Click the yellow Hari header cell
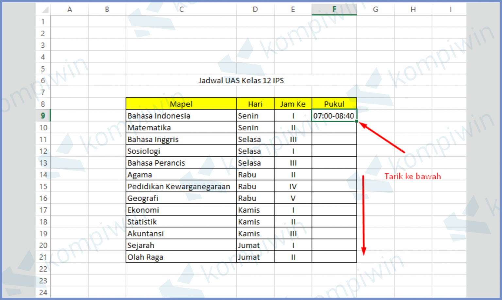 point(255,104)
